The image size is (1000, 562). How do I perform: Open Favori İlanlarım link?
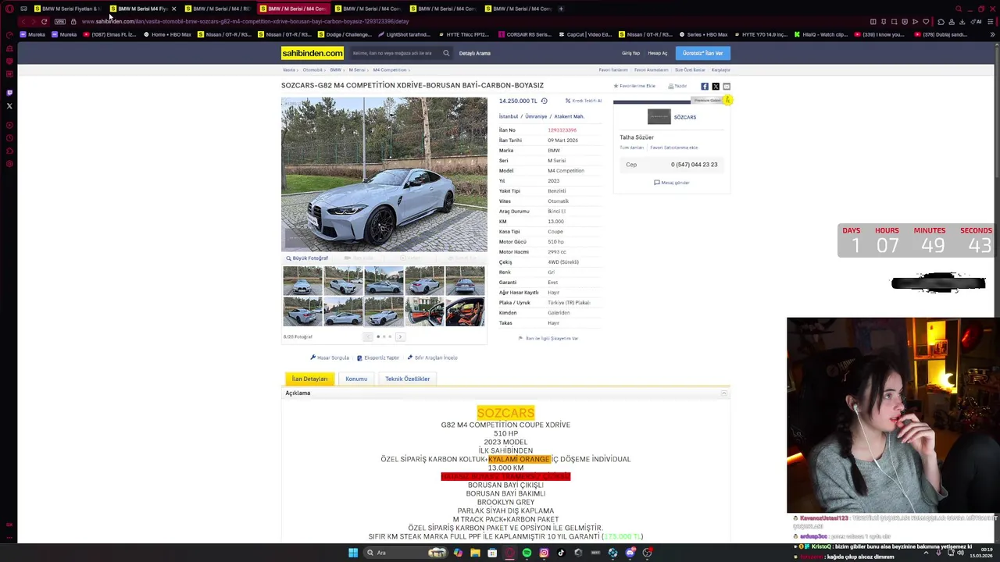coord(613,70)
